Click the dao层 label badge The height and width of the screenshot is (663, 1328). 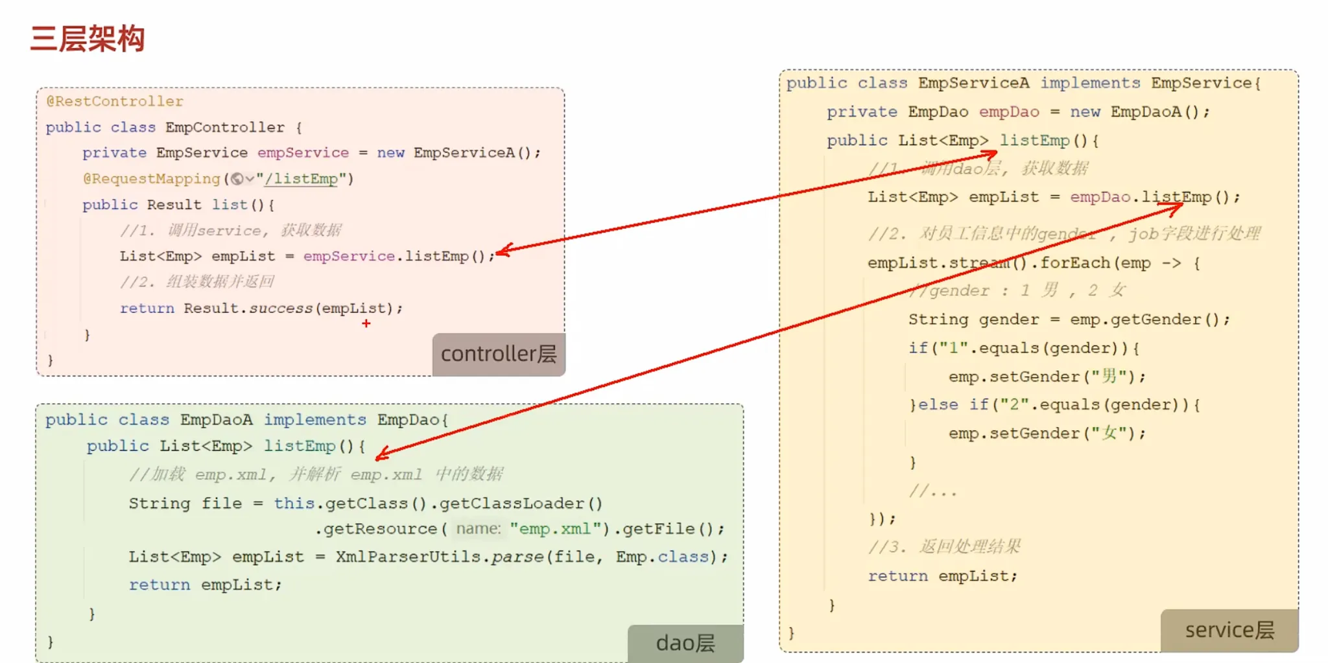[x=685, y=643]
